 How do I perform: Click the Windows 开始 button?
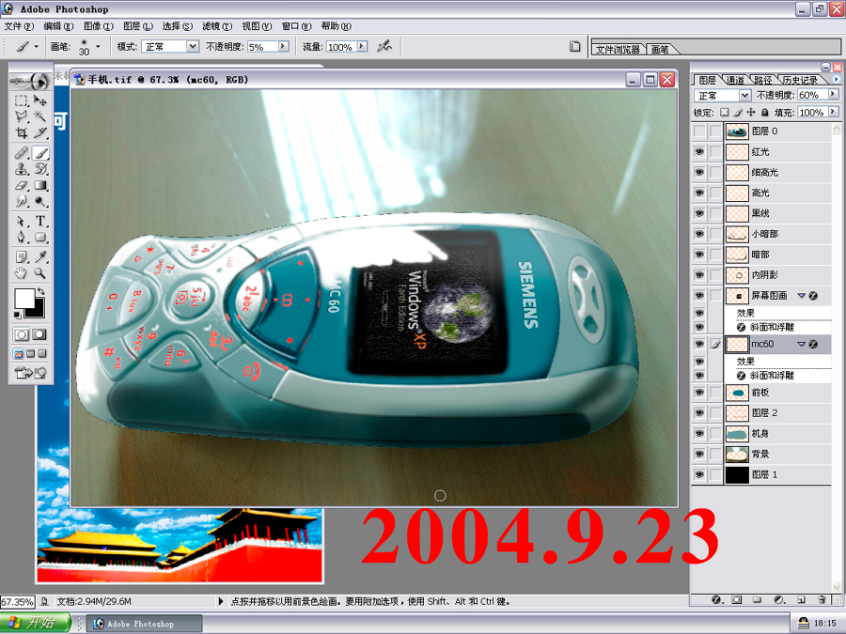click(36, 623)
